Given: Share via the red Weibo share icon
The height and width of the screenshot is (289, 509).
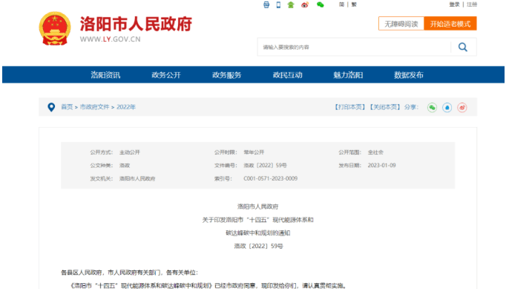Looking at the screenshot, I should 462,107.
